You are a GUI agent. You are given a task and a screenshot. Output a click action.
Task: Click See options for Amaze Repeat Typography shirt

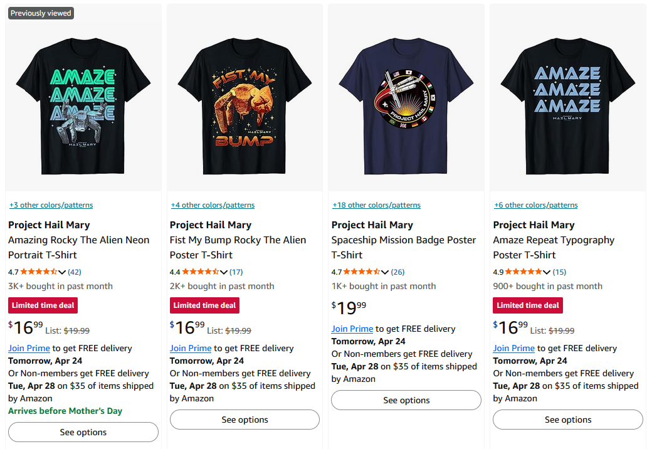click(x=568, y=420)
